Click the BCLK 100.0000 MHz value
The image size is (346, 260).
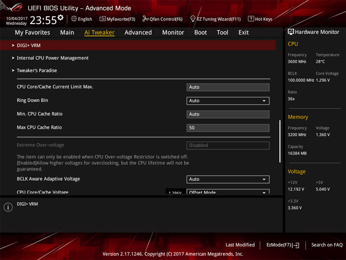301,80
